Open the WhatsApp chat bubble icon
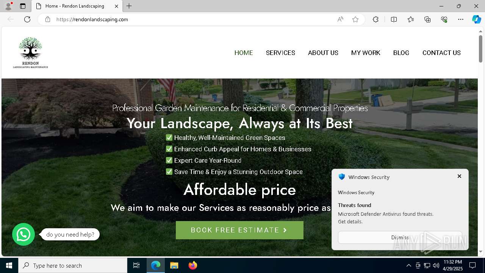Viewport: 485px width, 273px height. (23, 234)
